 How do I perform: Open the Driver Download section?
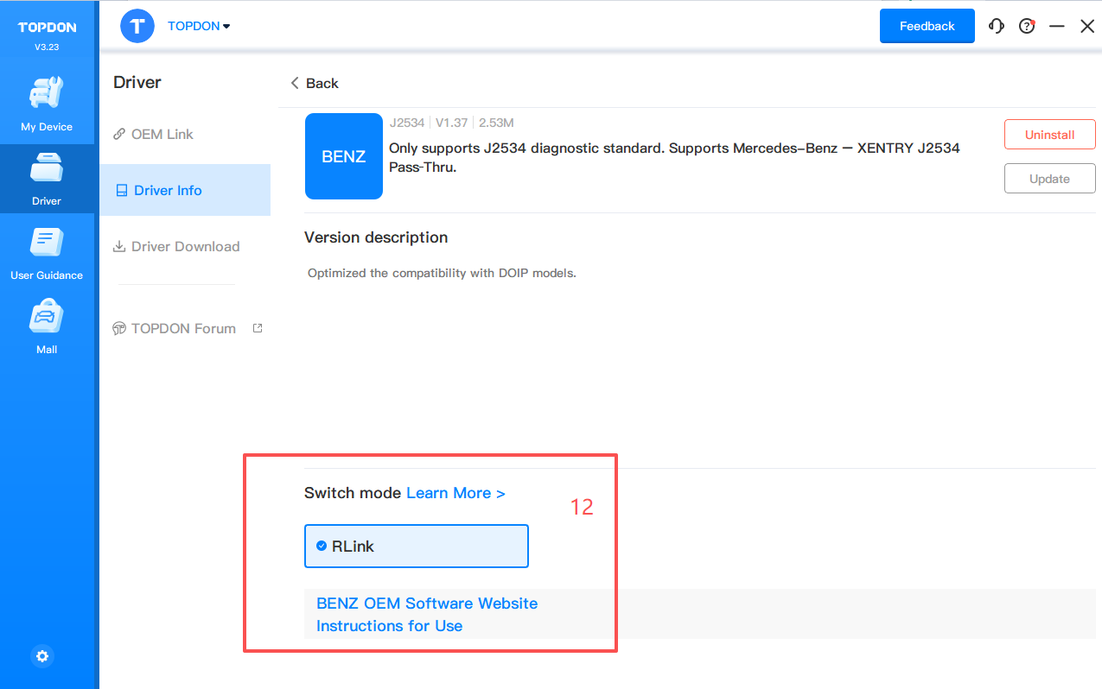click(185, 246)
